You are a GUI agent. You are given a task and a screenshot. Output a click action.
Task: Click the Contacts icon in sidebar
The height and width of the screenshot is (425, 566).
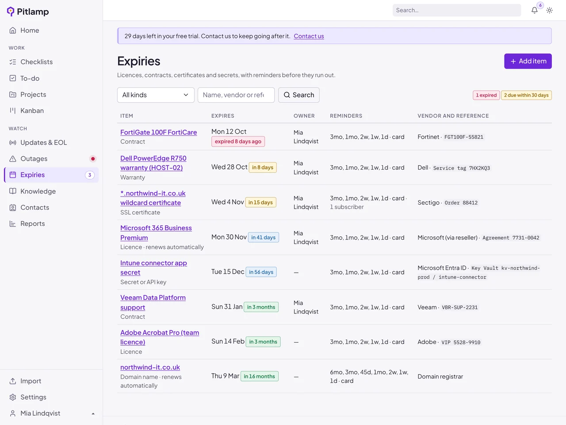pos(13,208)
